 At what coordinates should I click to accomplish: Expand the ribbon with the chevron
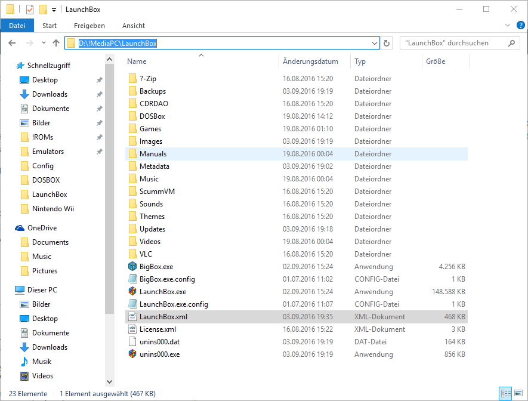(507, 26)
